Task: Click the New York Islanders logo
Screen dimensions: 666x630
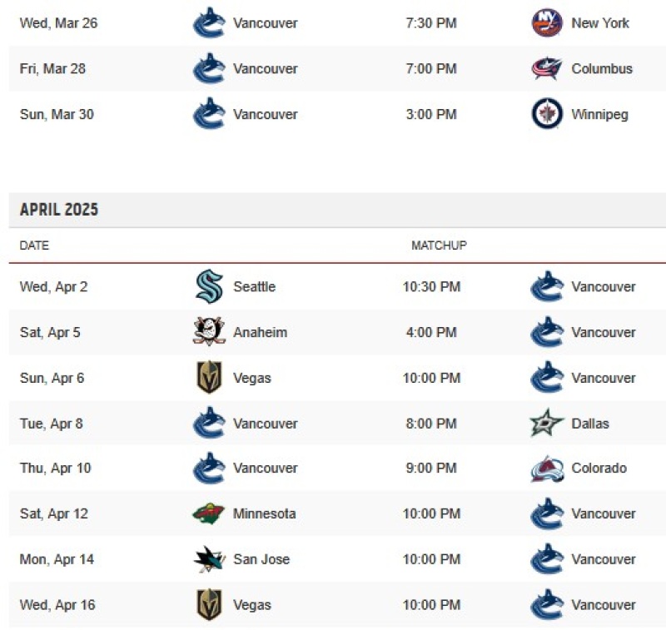Action: pyautogui.click(x=547, y=22)
